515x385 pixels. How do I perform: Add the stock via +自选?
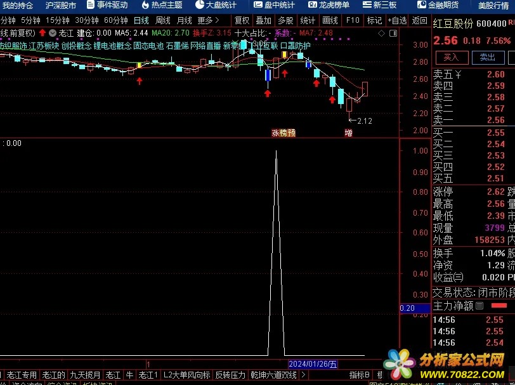pyautogui.click(x=398, y=20)
